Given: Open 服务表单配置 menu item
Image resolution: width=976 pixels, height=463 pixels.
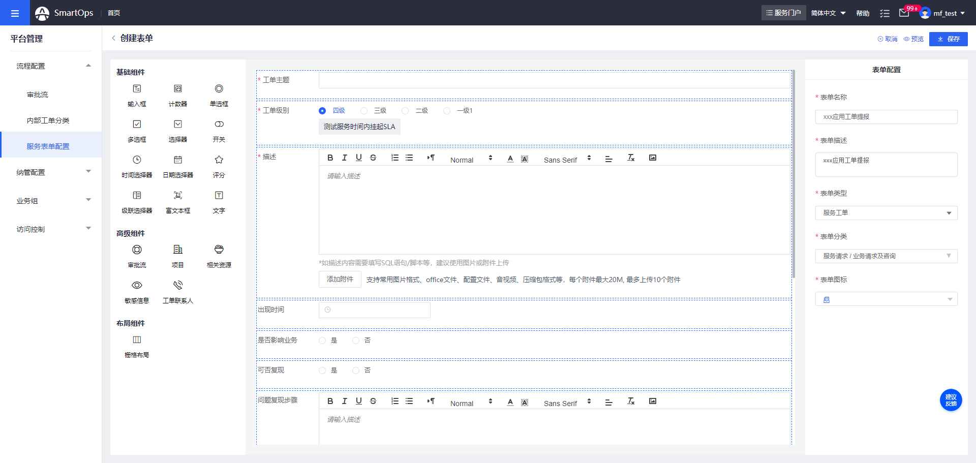Looking at the screenshot, I should (x=51, y=146).
